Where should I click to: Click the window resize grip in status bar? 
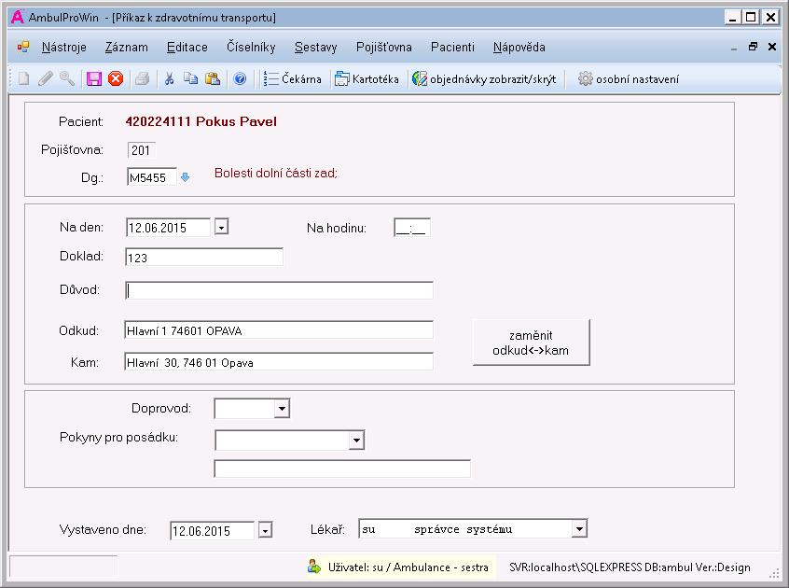pyautogui.click(x=774, y=573)
